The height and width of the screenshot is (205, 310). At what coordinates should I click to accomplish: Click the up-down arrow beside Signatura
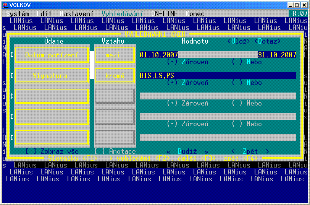pyautogui.click(x=12, y=75)
